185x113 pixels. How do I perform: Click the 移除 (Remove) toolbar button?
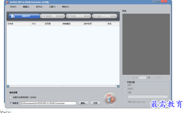point(52,16)
